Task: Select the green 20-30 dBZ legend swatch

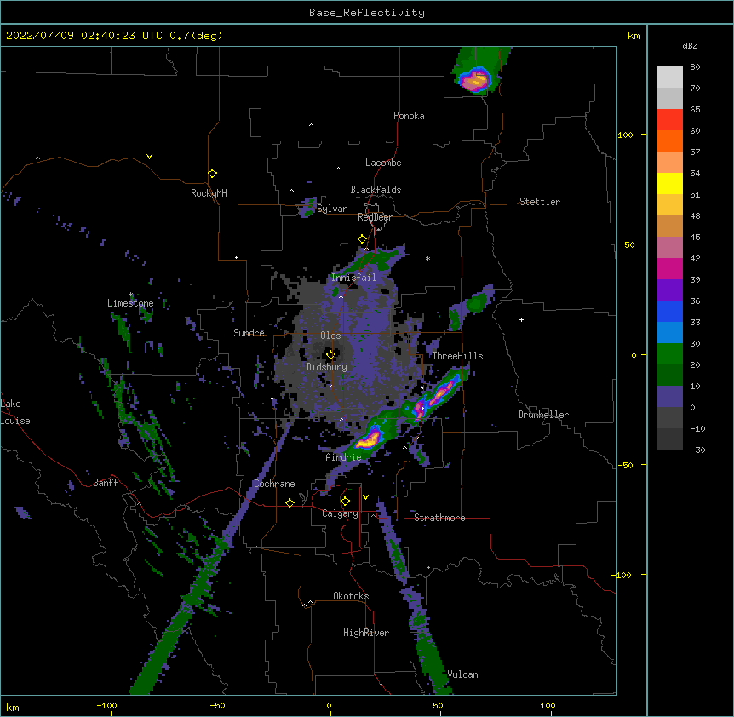Action: coord(669,354)
